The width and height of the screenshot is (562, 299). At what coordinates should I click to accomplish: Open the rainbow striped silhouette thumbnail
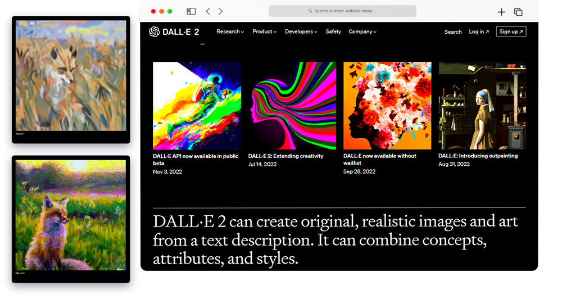pyautogui.click(x=292, y=106)
